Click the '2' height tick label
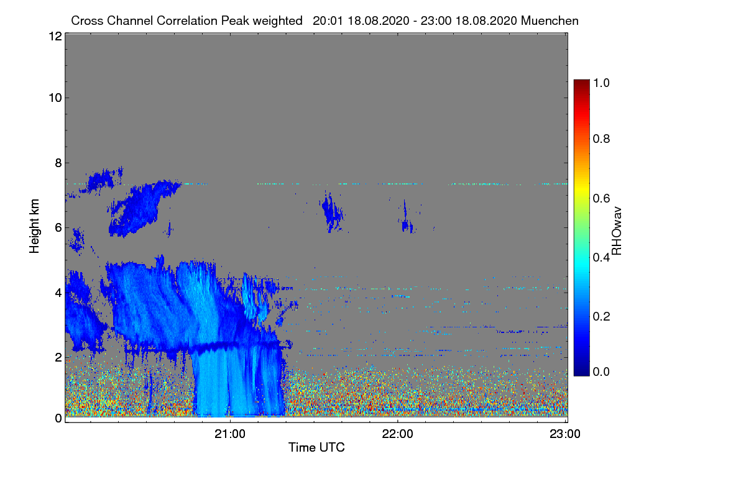 (x=58, y=357)
